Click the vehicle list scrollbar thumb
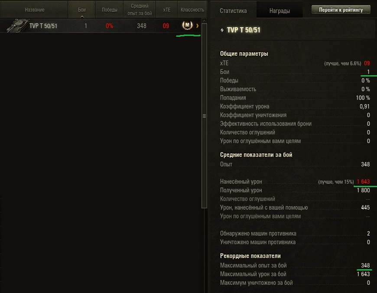This screenshot has width=377, height=293. tap(204, 115)
